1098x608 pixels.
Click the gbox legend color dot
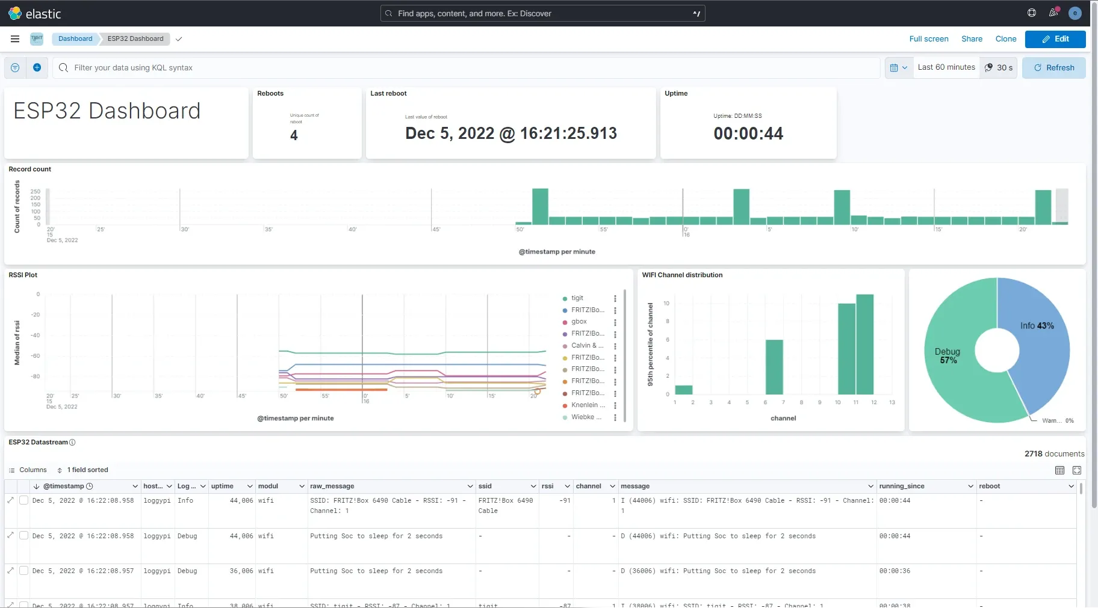565,322
